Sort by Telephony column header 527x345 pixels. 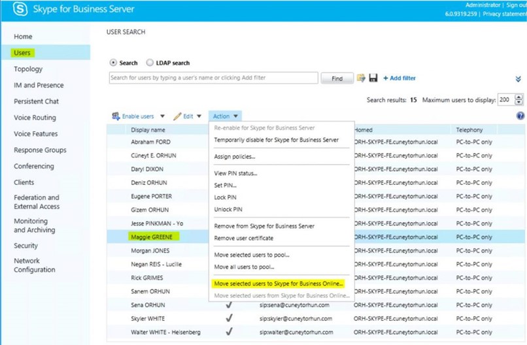(x=469, y=129)
